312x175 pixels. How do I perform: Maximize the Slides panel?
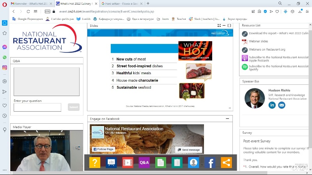[x=229, y=25]
